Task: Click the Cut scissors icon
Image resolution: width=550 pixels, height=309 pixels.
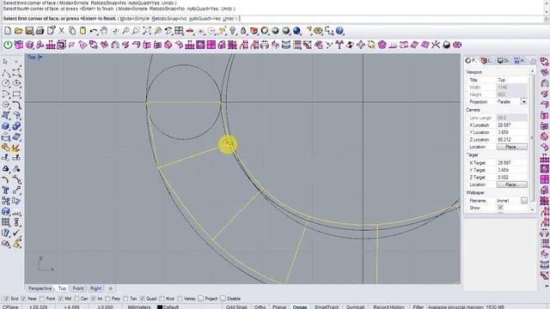Action: pyautogui.click(x=61, y=31)
